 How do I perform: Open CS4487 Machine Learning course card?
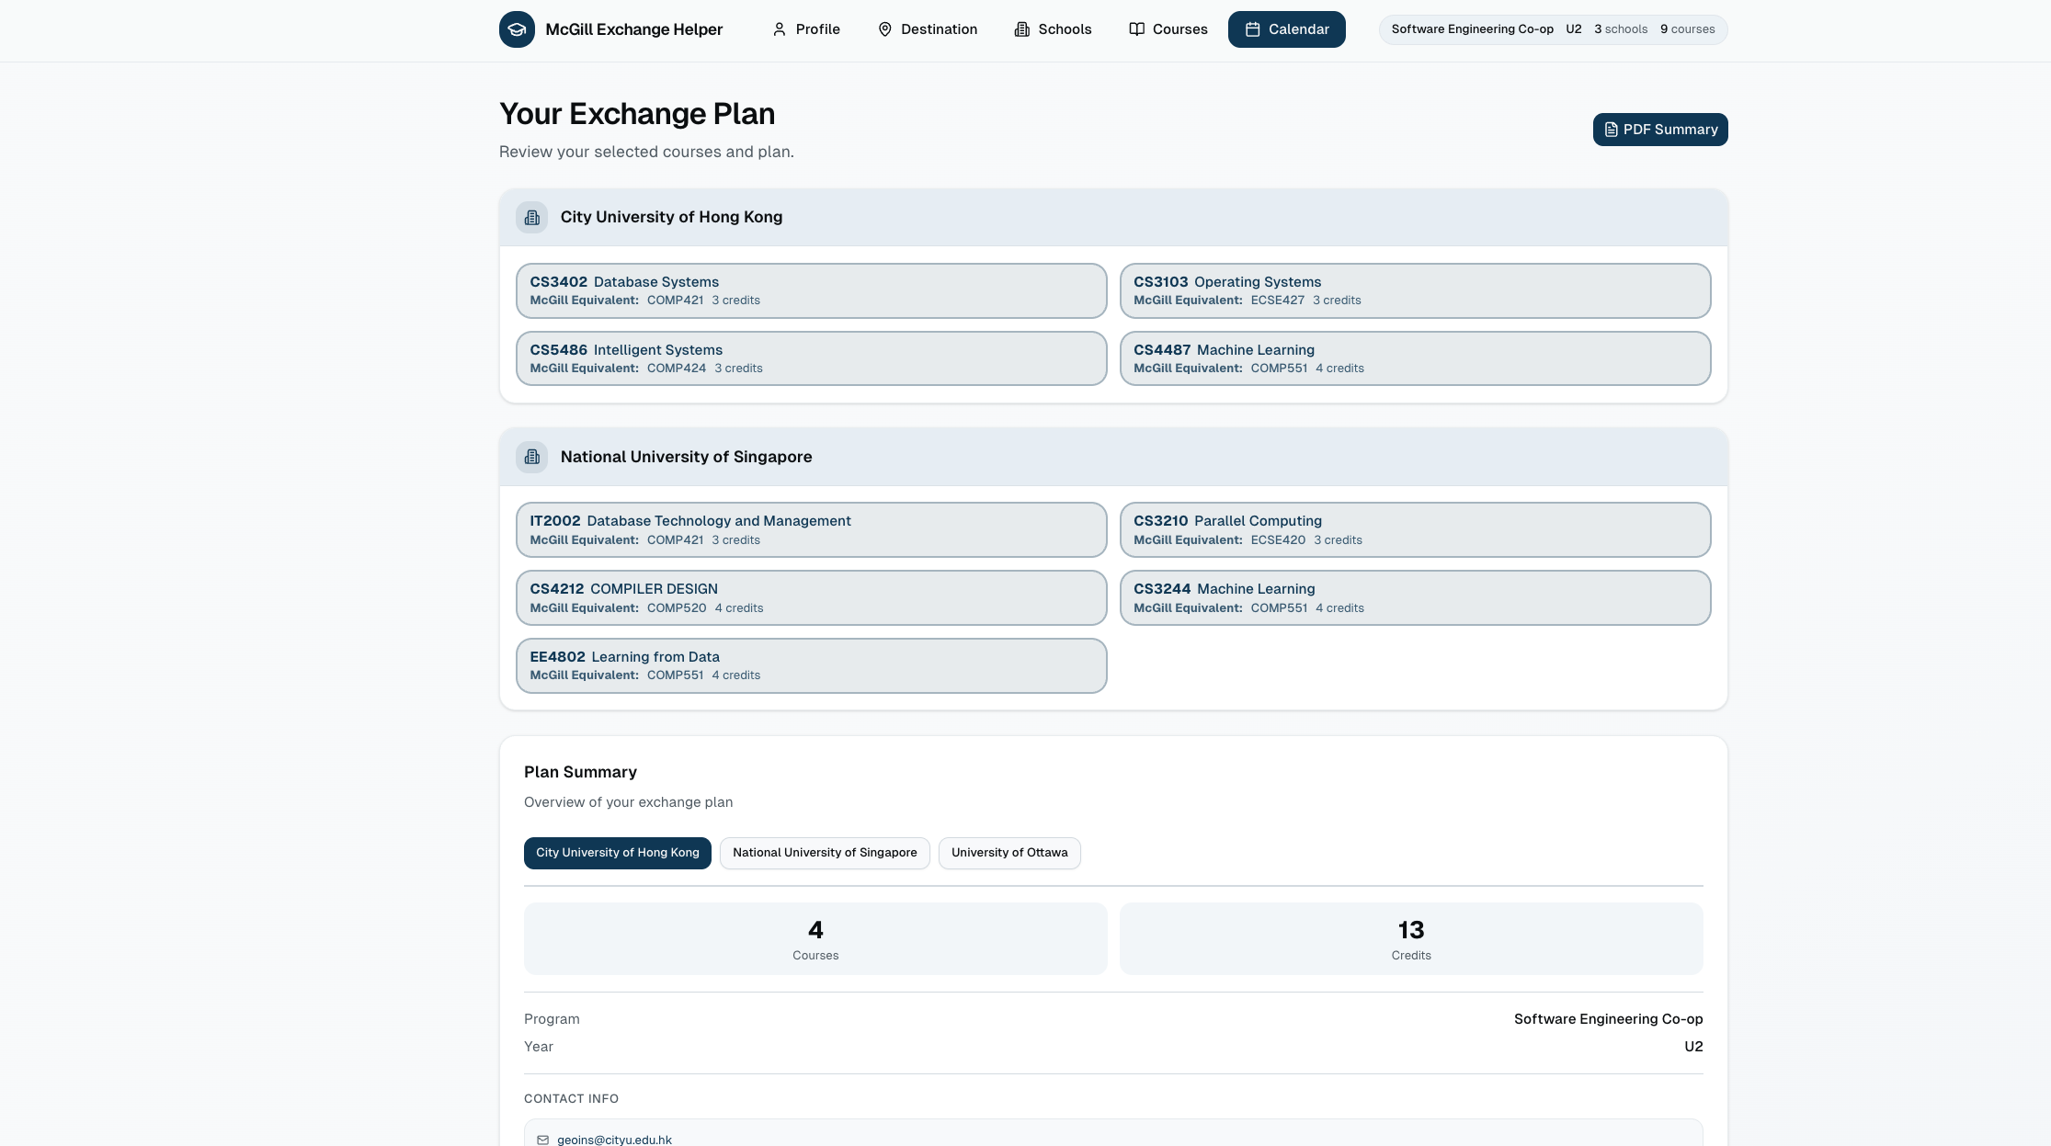point(1414,358)
